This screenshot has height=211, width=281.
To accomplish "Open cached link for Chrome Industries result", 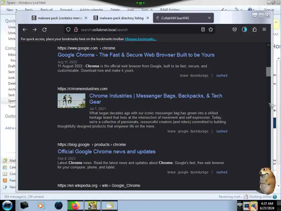I will [221, 131].
